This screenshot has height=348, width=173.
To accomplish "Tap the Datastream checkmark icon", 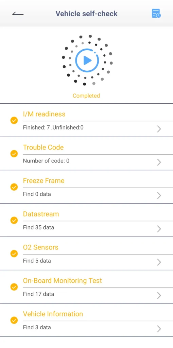I will pos(14,220).
